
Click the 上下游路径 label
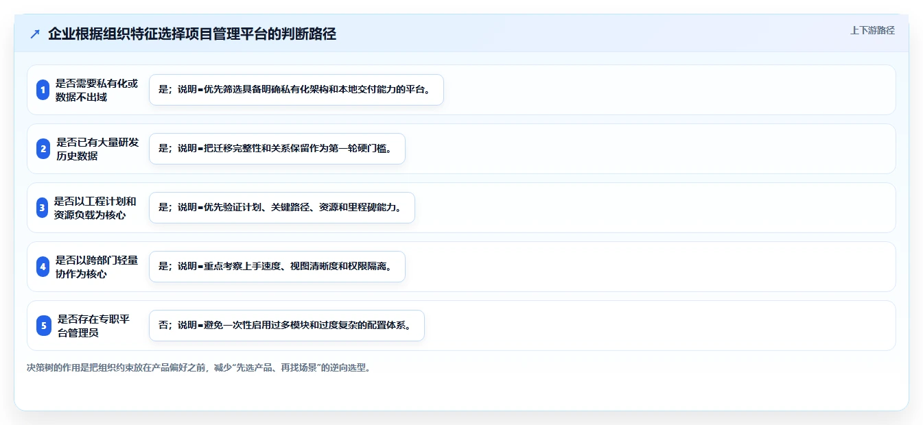click(x=872, y=30)
